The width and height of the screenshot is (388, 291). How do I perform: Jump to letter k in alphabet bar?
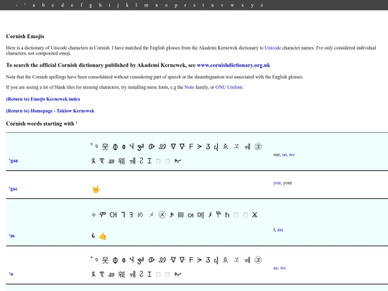coord(127,5)
